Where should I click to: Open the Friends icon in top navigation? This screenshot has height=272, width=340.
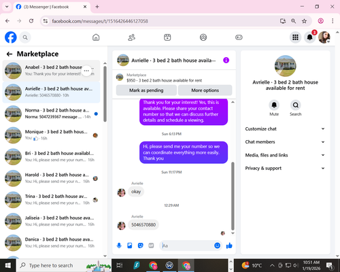click(x=132, y=37)
